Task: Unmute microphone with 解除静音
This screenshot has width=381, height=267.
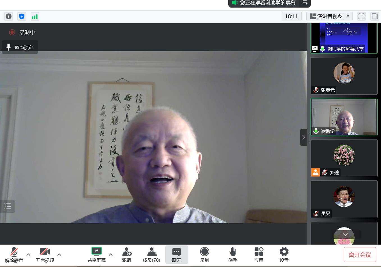Action: point(14,255)
